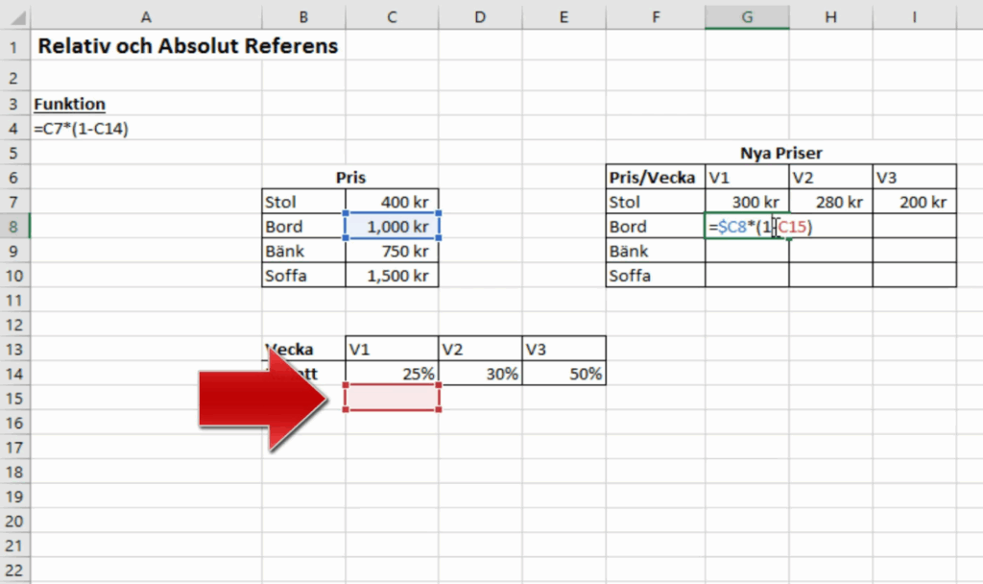Click the red-outlined empty cell C15
Viewport: 983px width, 584px height.
(392, 398)
